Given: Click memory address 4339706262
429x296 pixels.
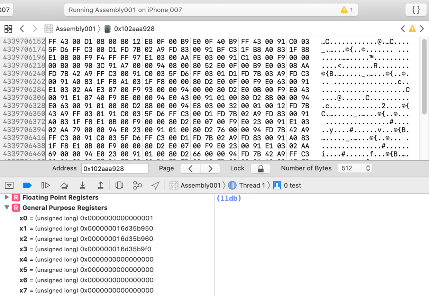Looking at the screenshot, I should click(x=24, y=82).
